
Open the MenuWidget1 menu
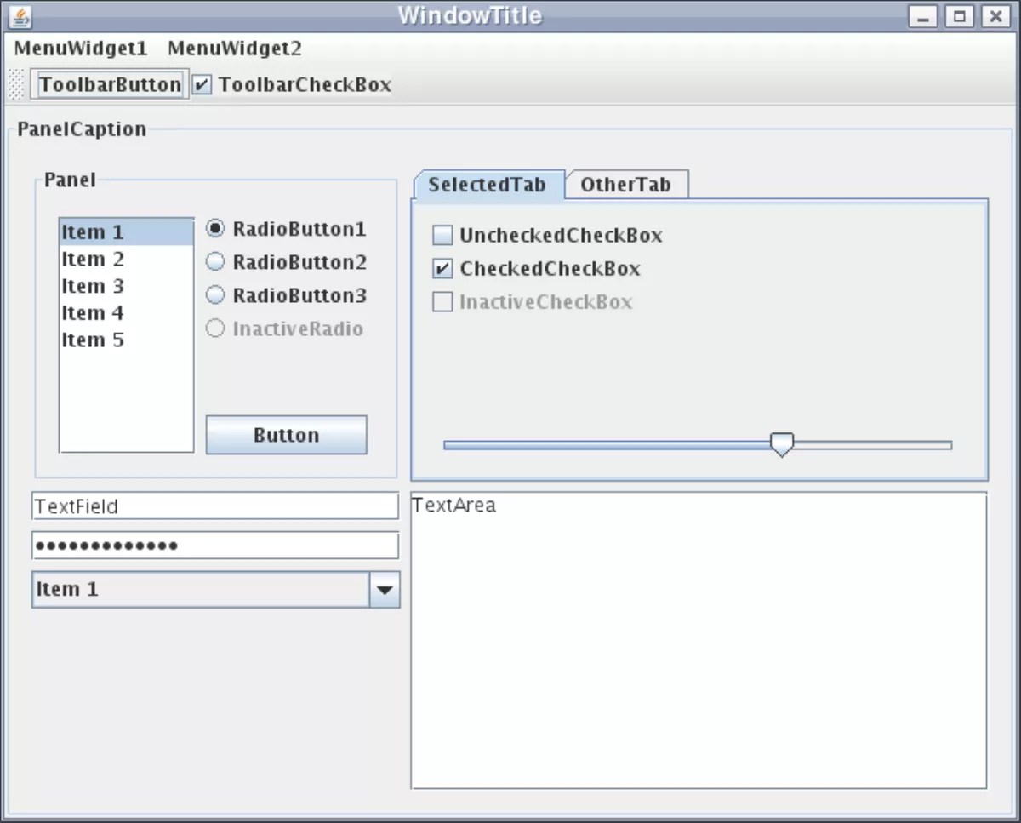coord(81,49)
